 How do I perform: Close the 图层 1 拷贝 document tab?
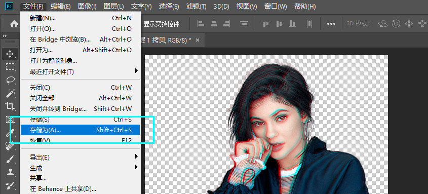(198, 40)
